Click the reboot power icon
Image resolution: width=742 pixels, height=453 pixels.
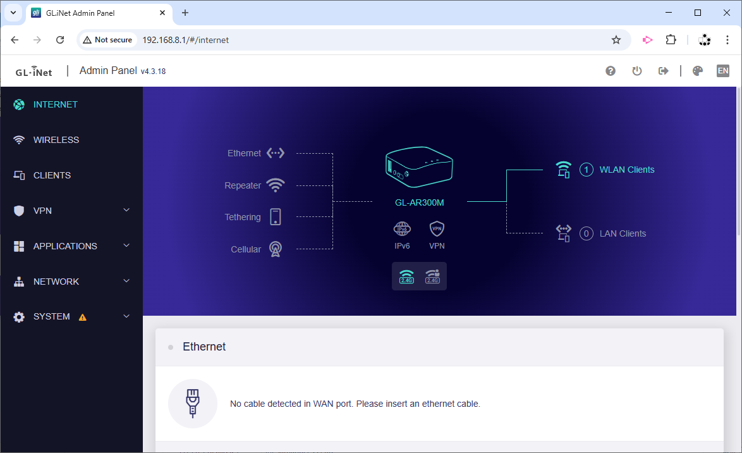(636, 71)
